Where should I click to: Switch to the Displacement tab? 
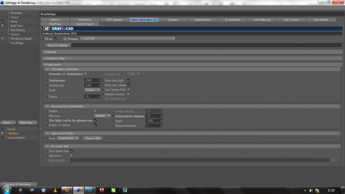click(x=203, y=20)
